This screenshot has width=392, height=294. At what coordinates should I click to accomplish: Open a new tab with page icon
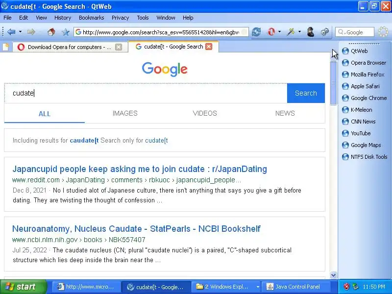[5, 47]
